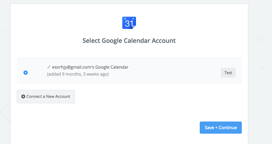Click the plus icon on Connect button

tap(23, 97)
